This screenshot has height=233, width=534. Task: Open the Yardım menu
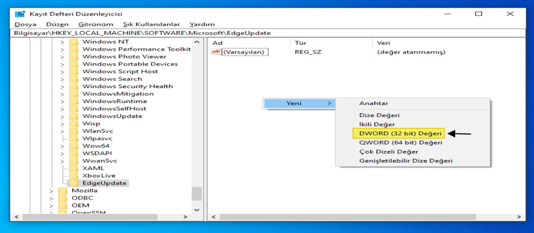point(202,25)
